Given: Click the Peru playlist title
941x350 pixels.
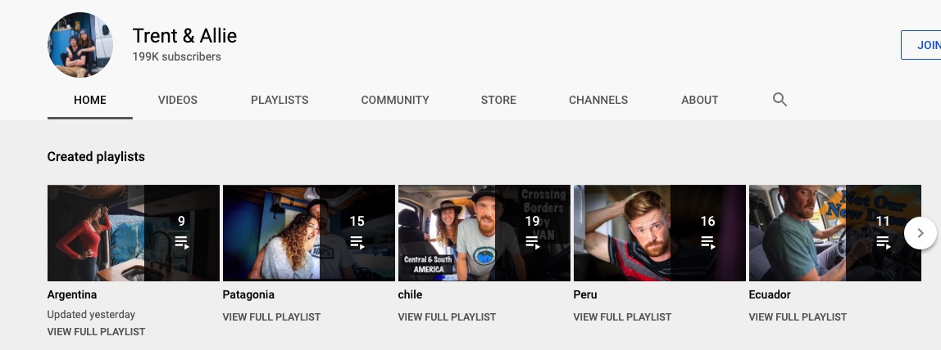Looking at the screenshot, I should (x=585, y=294).
